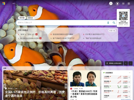Open the 贵州茅台 stock row

click(117, 87)
